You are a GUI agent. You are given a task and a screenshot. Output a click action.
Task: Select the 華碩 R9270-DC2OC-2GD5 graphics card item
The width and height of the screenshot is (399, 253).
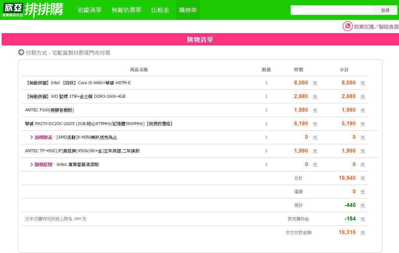pyautogui.click(x=99, y=124)
